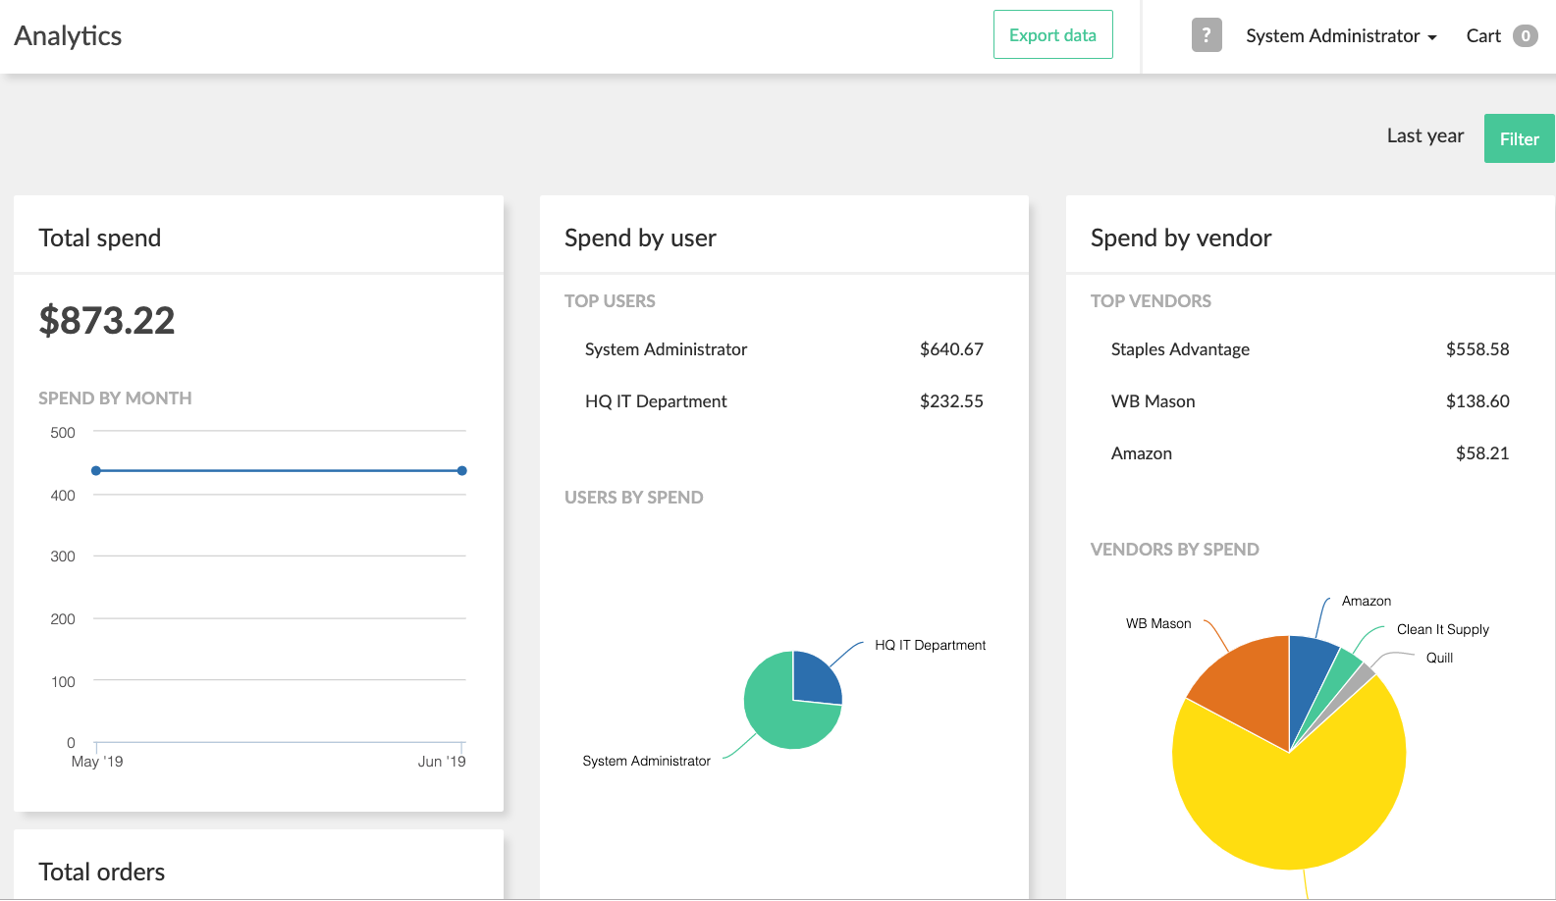Select HQ IT Department row in Top Users
Screen dimensions: 1556x901
tap(783, 401)
